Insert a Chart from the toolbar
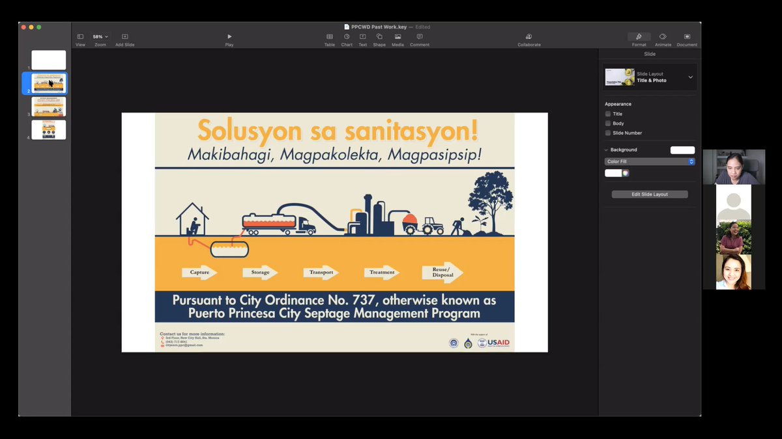Image resolution: width=782 pixels, height=439 pixels. click(347, 40)
